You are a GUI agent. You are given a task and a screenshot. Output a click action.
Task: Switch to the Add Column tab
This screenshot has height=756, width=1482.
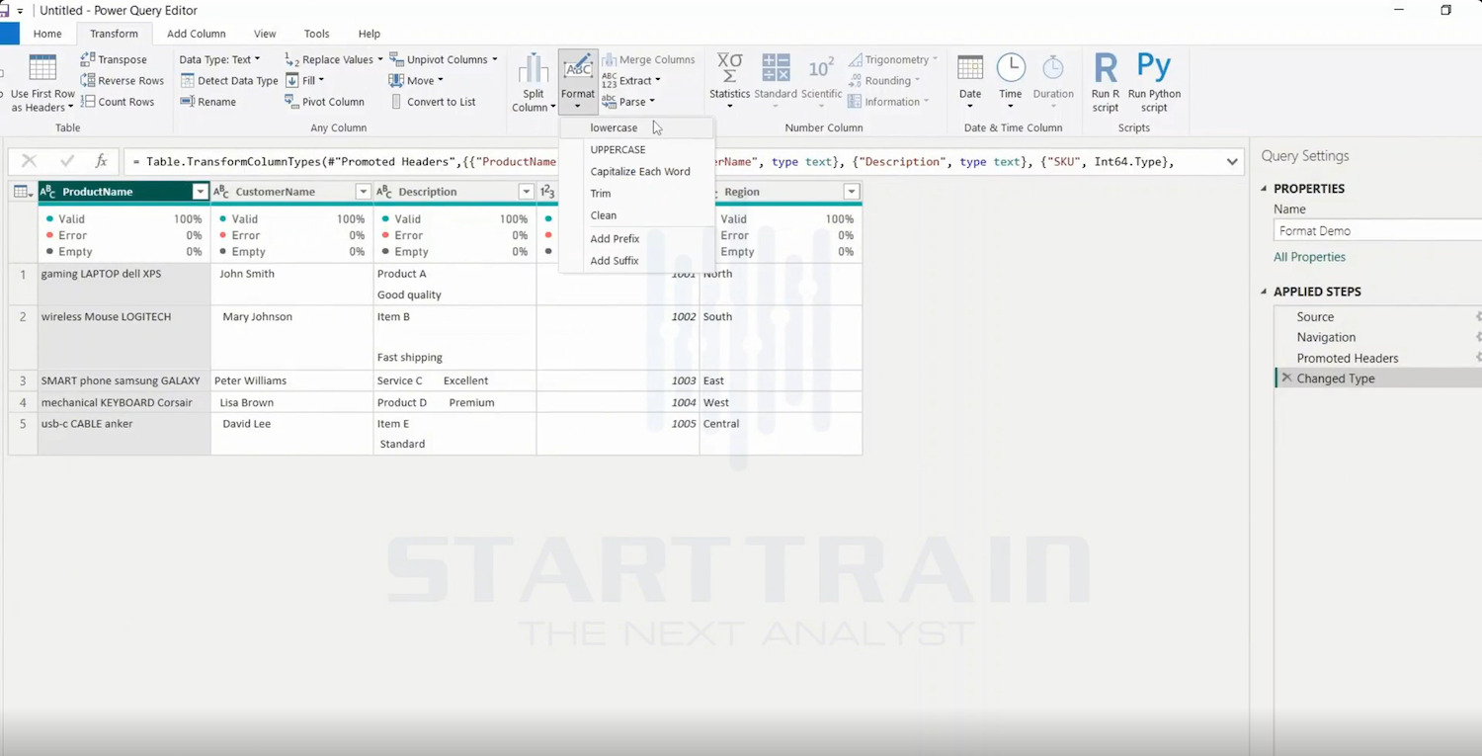point(197,34)
